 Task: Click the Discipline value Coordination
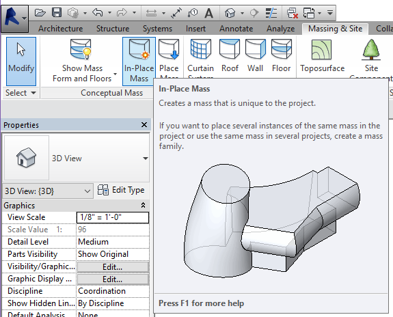[x=113, y=291]
